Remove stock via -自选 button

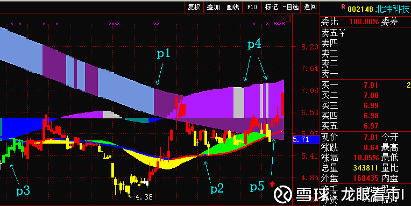point(290,7)
